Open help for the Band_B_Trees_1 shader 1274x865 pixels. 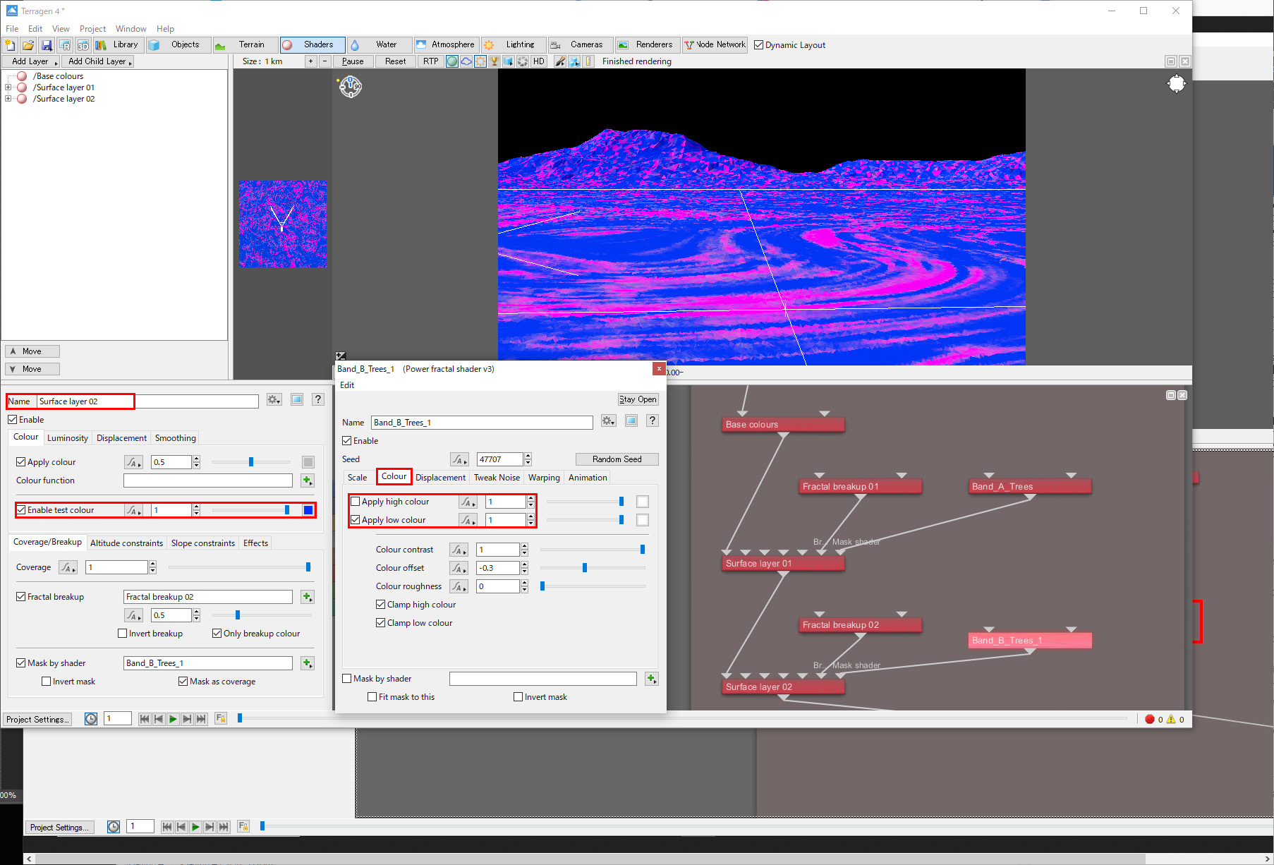(x=652, y=421)
